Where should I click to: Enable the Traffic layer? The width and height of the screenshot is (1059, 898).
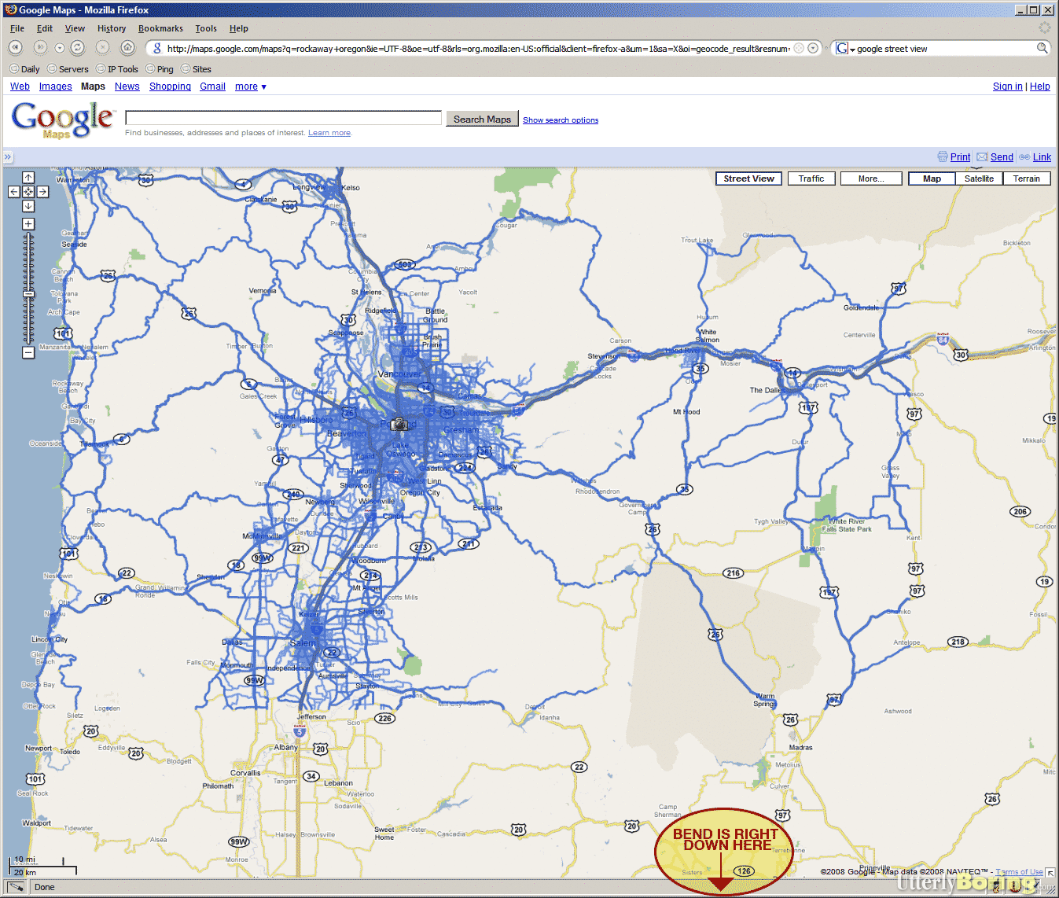811,178
